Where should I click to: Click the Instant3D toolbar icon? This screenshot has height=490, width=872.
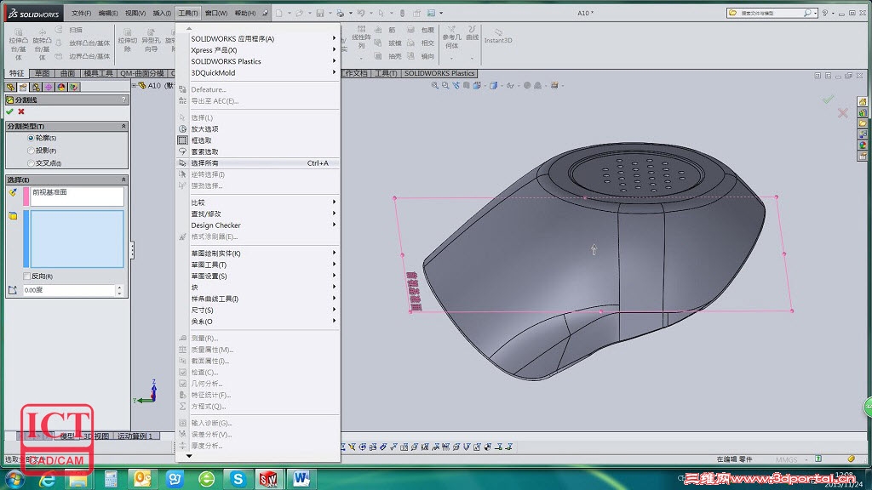(x=497, y=36)
